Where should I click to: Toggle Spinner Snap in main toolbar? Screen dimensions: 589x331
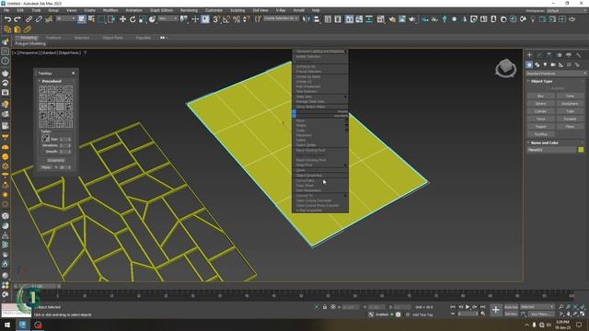point(246,19)
